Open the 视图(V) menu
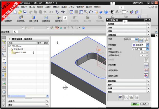Screen dimensions: 159x109 [24, 7]
